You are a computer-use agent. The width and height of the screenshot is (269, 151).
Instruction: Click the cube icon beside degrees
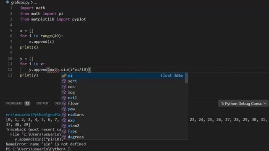[x=64, y=137]
